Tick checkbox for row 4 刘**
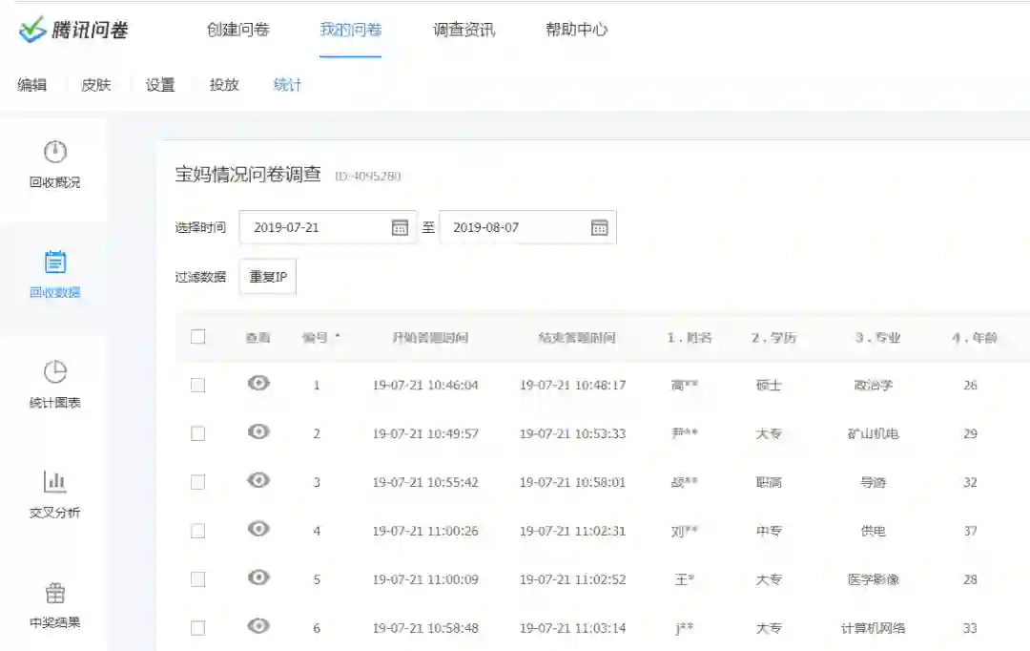 pyautogui.click(x=197, y=532)
